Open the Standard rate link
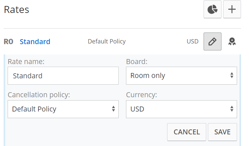This screenshot has height=146, width=249. pyautogui.click(x=35, y=41)
